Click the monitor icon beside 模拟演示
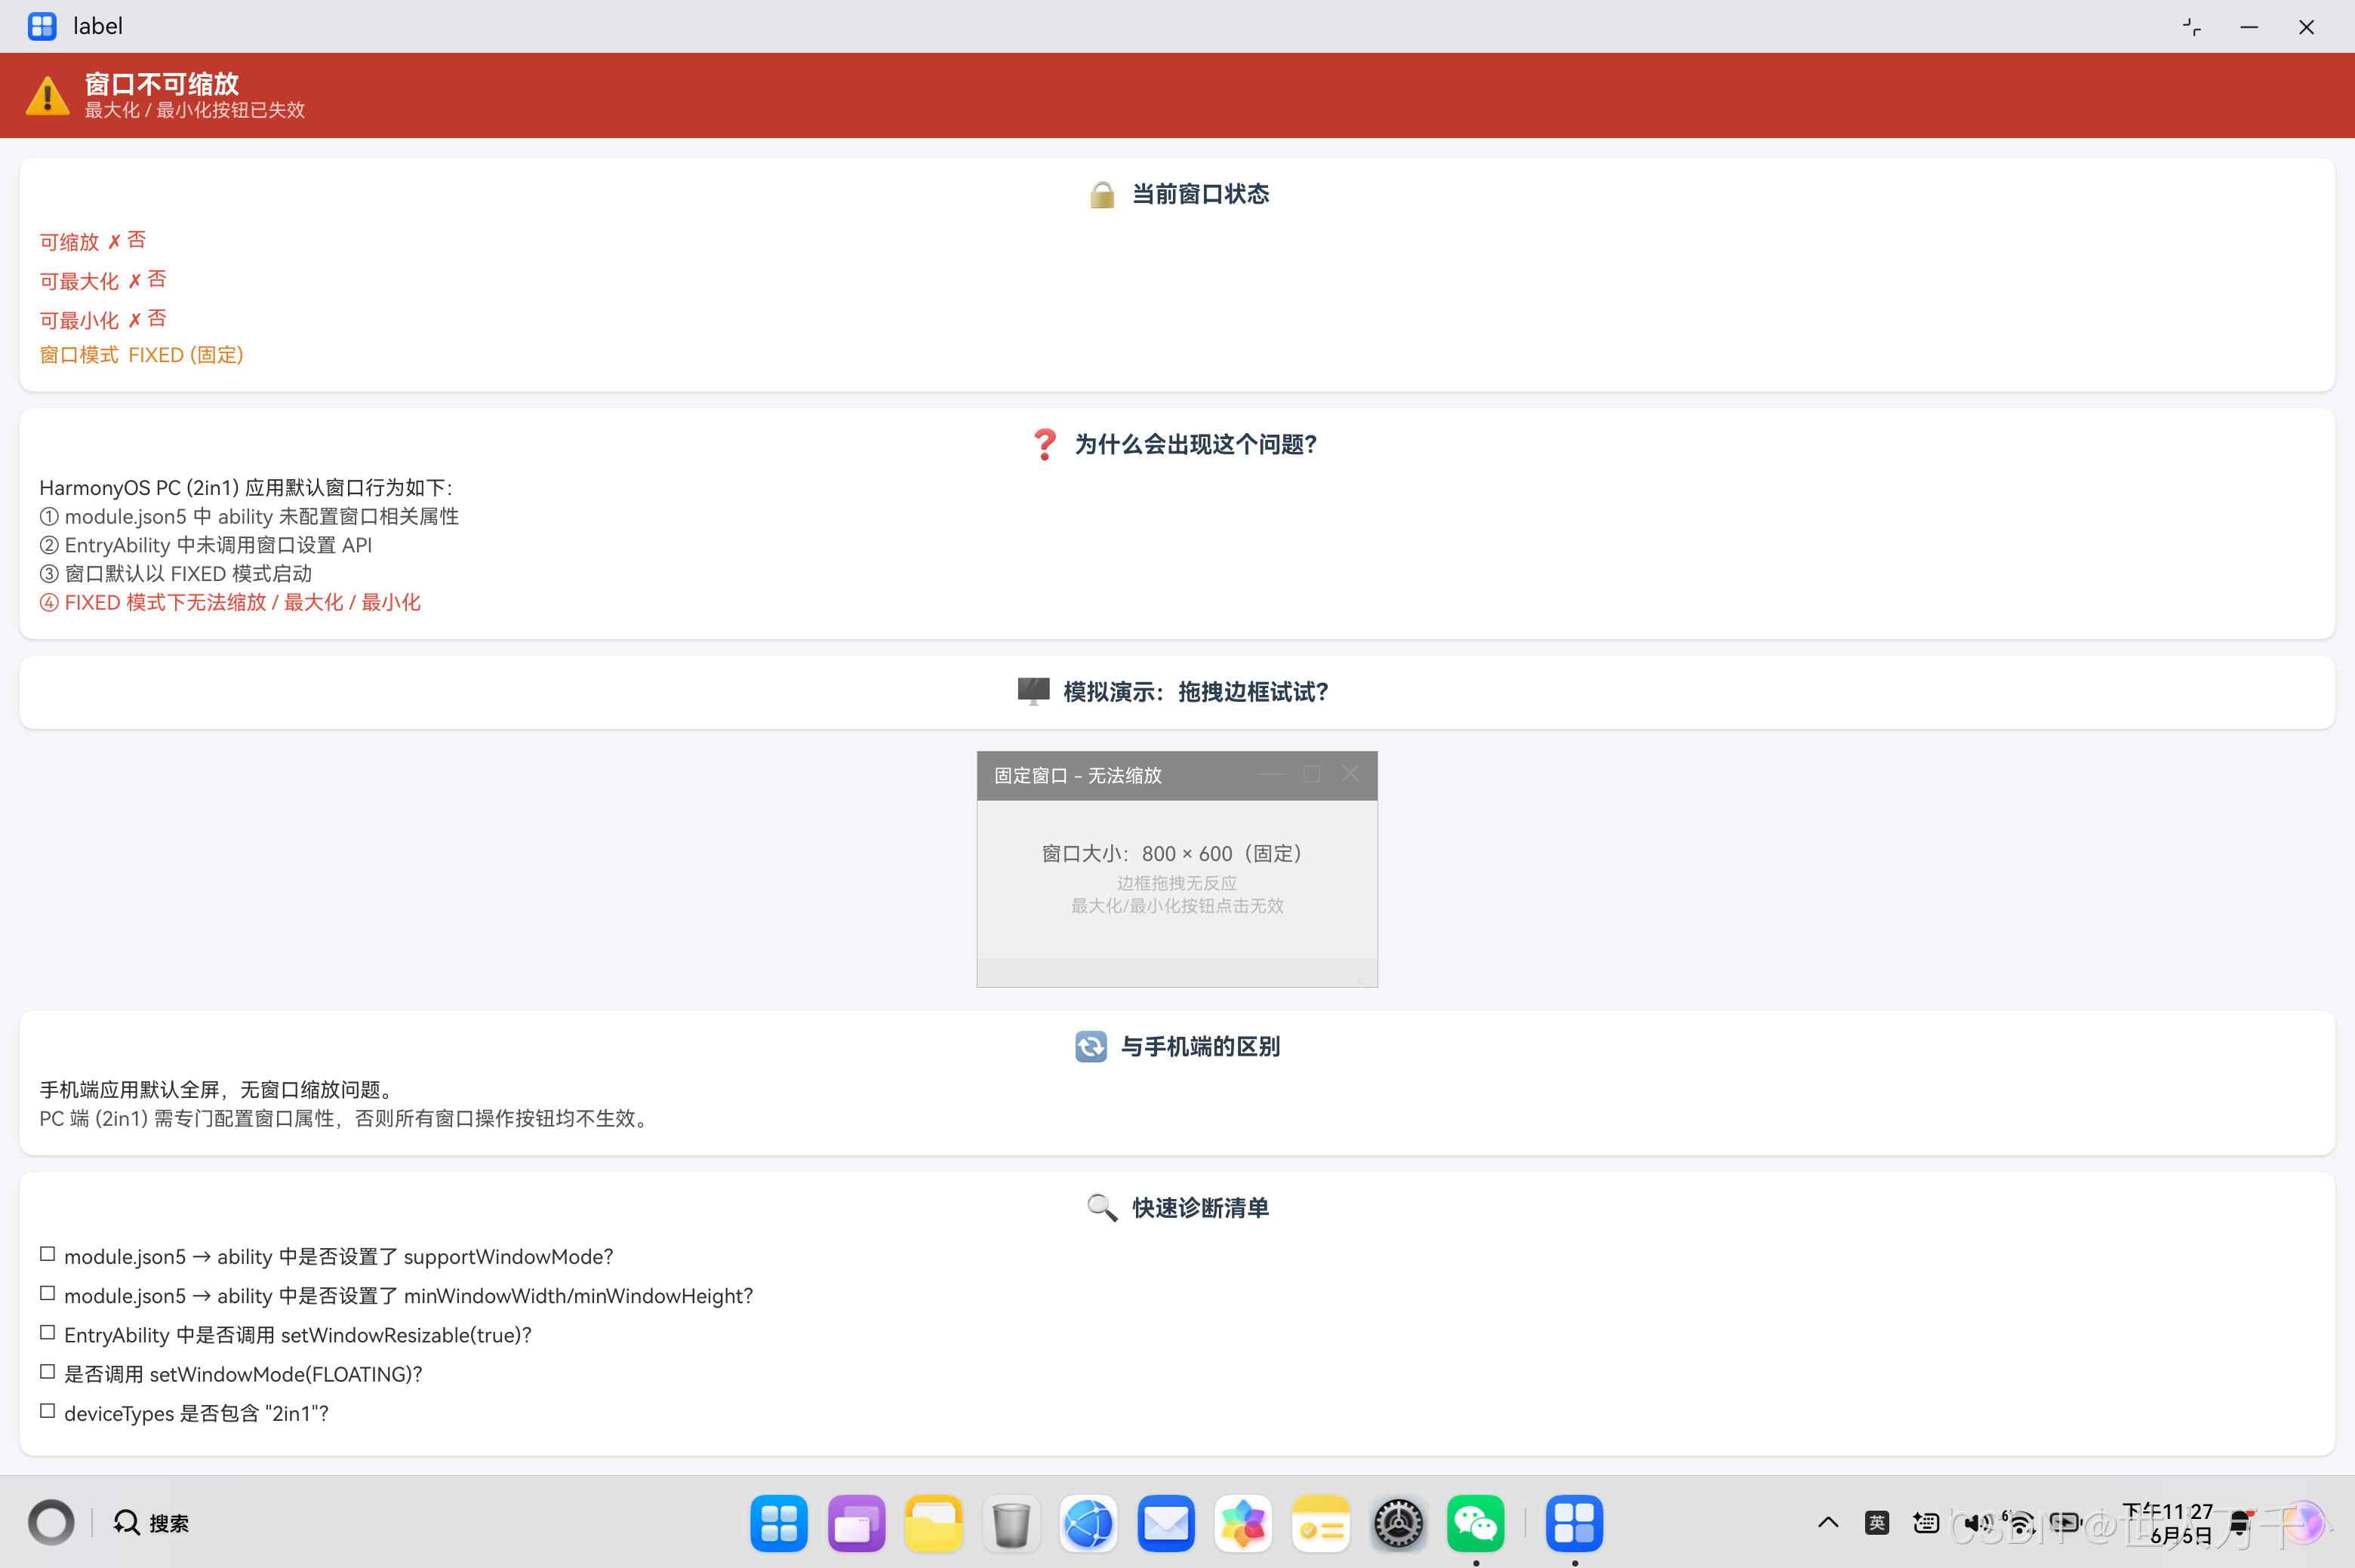Viewport: 2355px width, 1568px height. pos(1033,691)
